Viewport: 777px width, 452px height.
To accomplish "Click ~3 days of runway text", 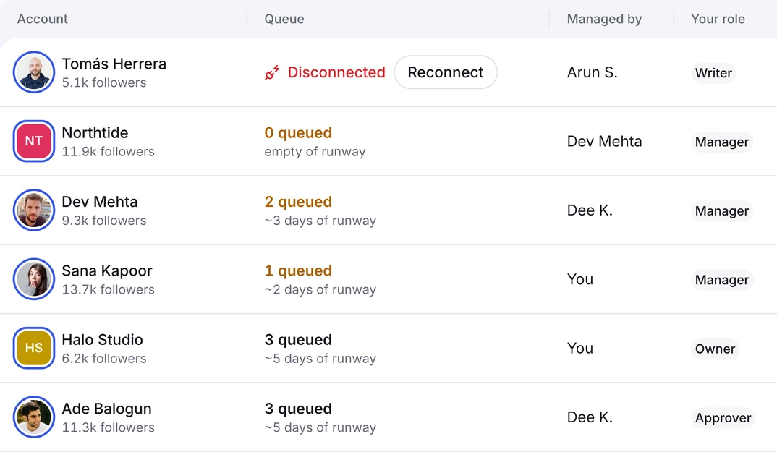I will (320, 221).
